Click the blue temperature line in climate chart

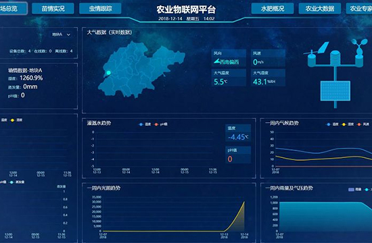pos(323,152)
